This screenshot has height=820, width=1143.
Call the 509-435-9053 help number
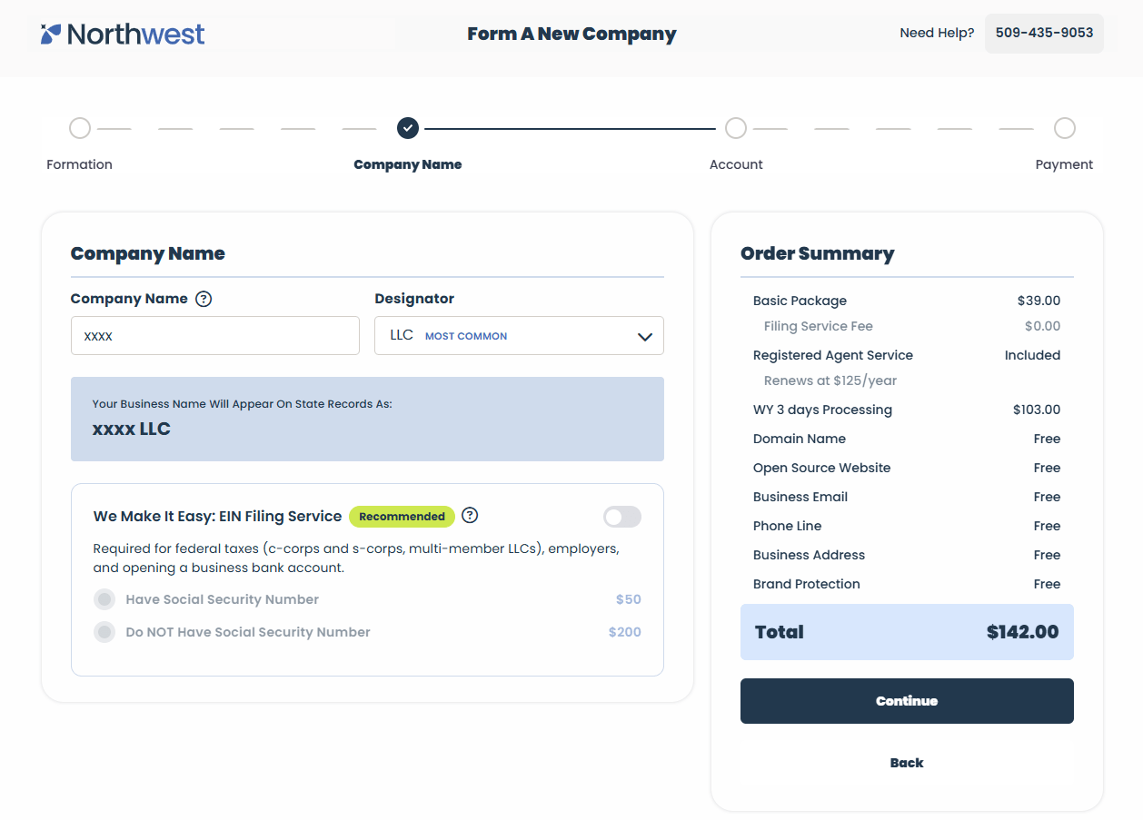point(1044,34)
